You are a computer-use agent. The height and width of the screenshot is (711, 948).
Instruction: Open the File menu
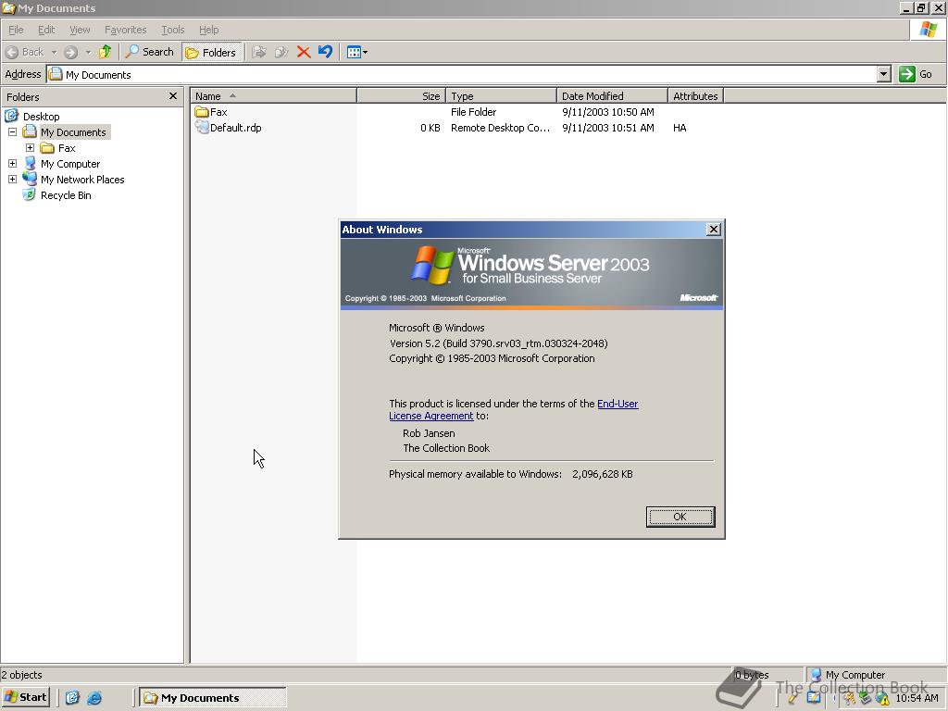coord(16,30)
